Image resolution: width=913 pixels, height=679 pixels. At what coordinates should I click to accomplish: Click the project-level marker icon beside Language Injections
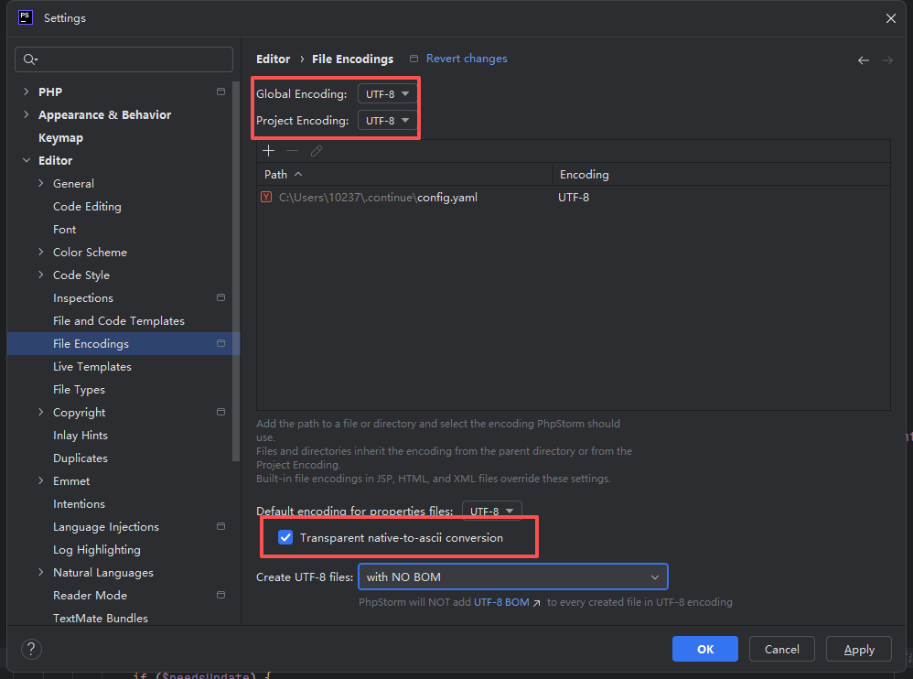(220, 526)
